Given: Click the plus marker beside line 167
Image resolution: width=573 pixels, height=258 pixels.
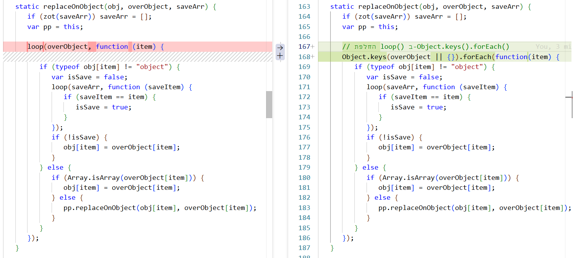Looking at the screenshot, I should click(x=313, y=47).
